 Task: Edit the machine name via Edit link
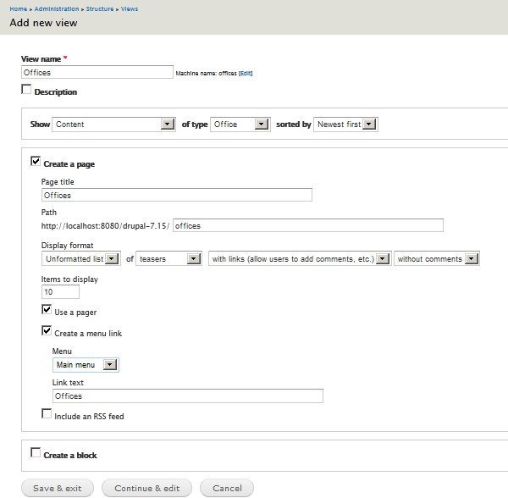pyautogui.click(x=246, y=74)
